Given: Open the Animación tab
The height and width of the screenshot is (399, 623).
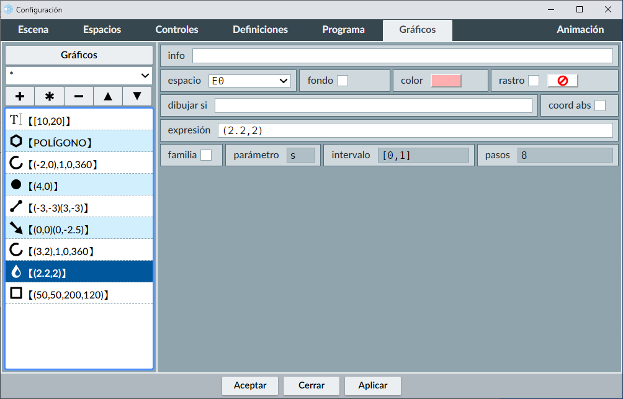Looking at the screenshot, I should (580, 30).
